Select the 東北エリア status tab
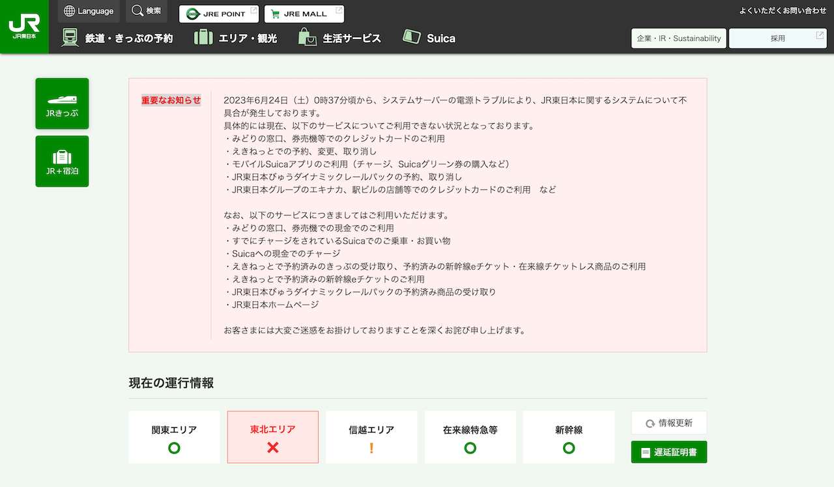 [x=273, y=437]
